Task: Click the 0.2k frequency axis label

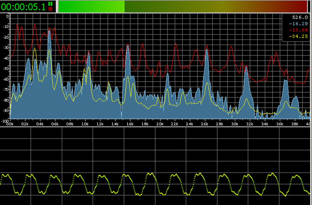Action: [x=25, y=124]
